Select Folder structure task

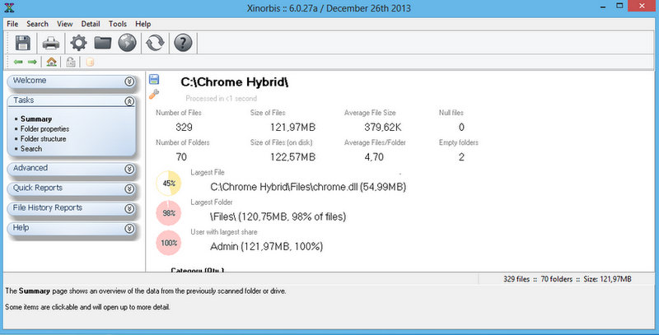coord(44,138)
